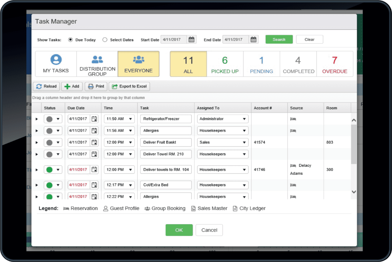
Task: Open the Start Date calendar icon
Action: (x=191, y=39)
